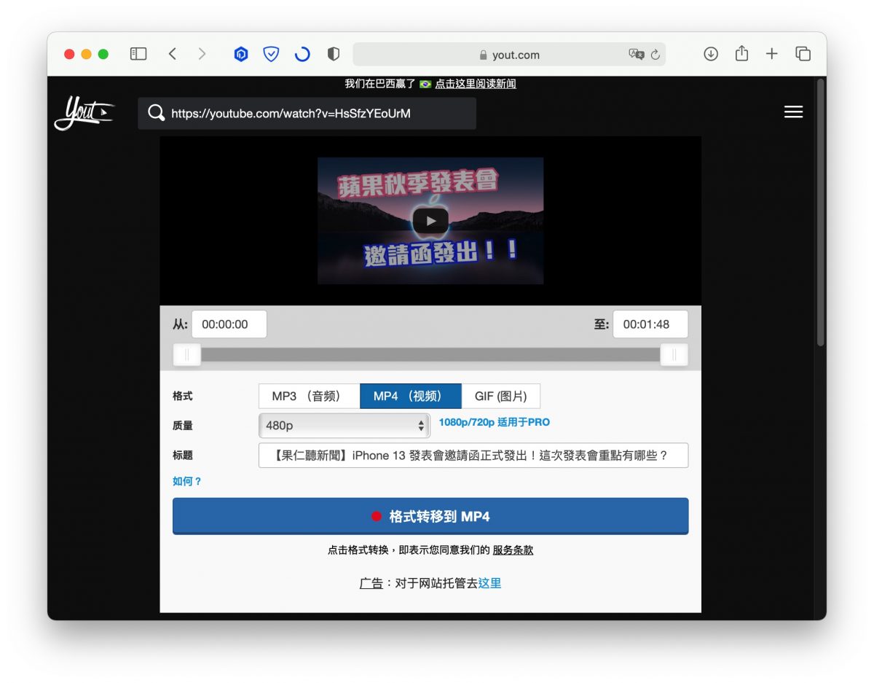Click the 广告 text label
Image resolution: width=874 pixels, height=683 pixels.
pyautogui.click(x=371, y=584)
